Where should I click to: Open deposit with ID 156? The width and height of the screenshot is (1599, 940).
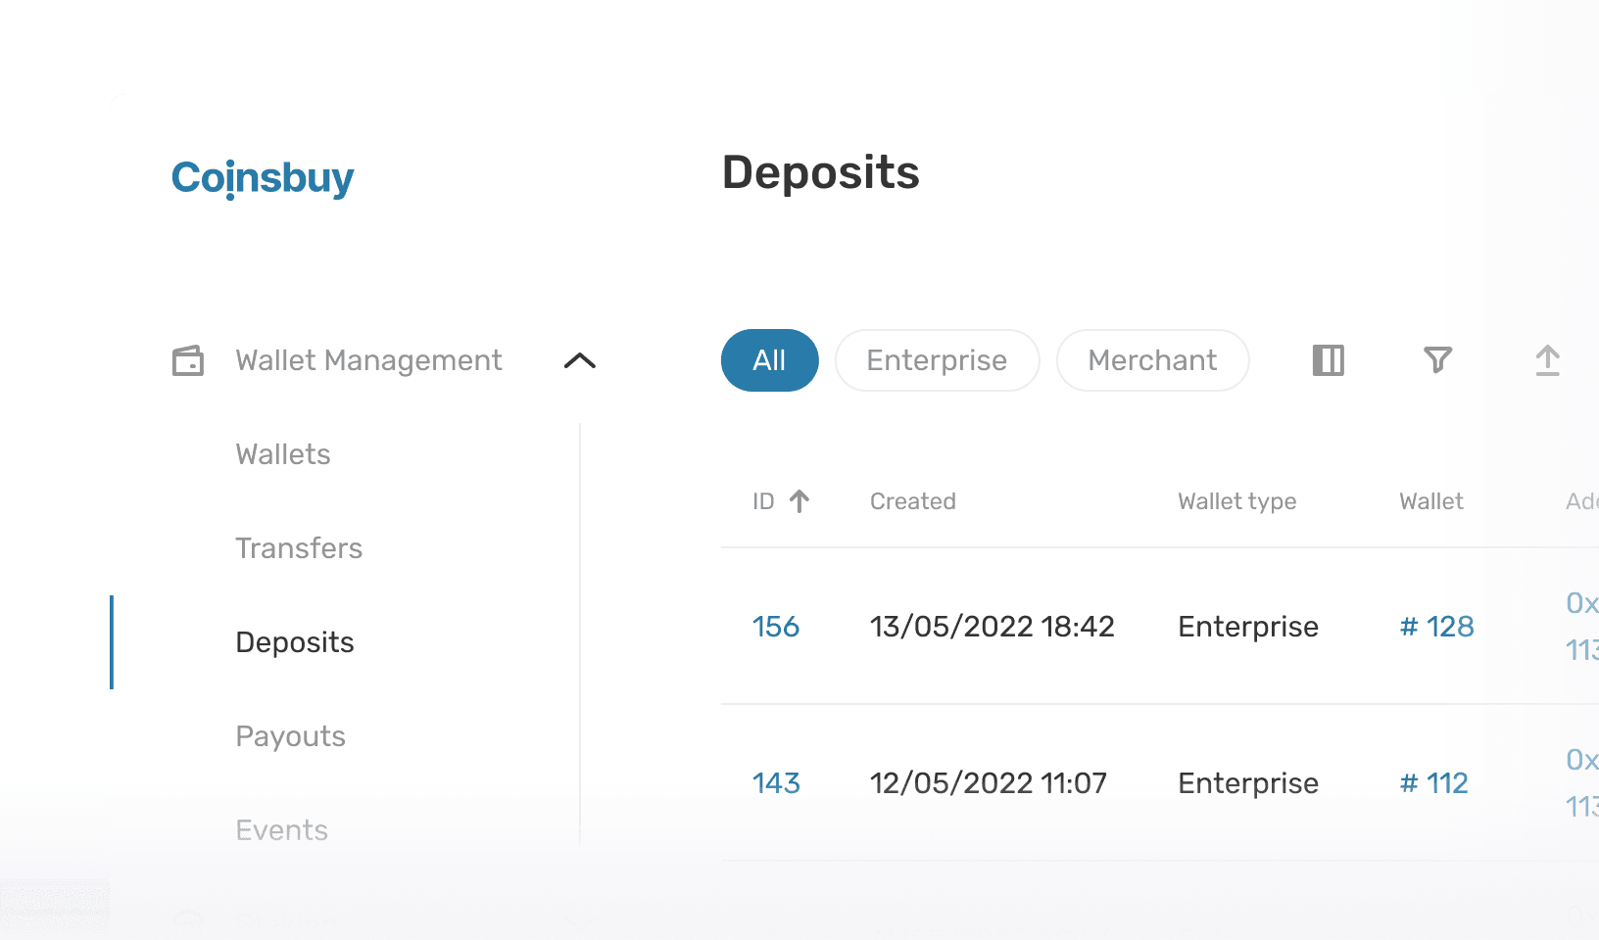coord(775,627)
